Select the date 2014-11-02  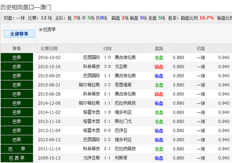click(x=49, y=112)
